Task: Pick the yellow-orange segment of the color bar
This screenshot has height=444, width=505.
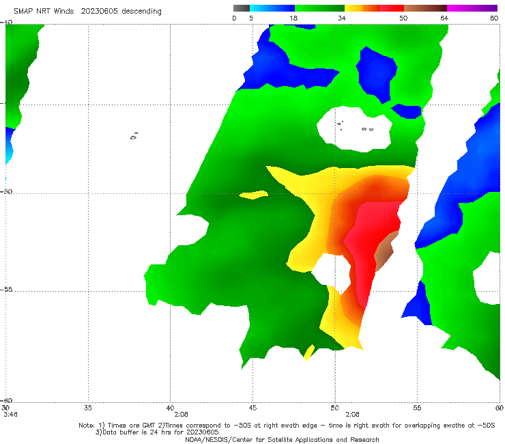Action: coord(362,8)
